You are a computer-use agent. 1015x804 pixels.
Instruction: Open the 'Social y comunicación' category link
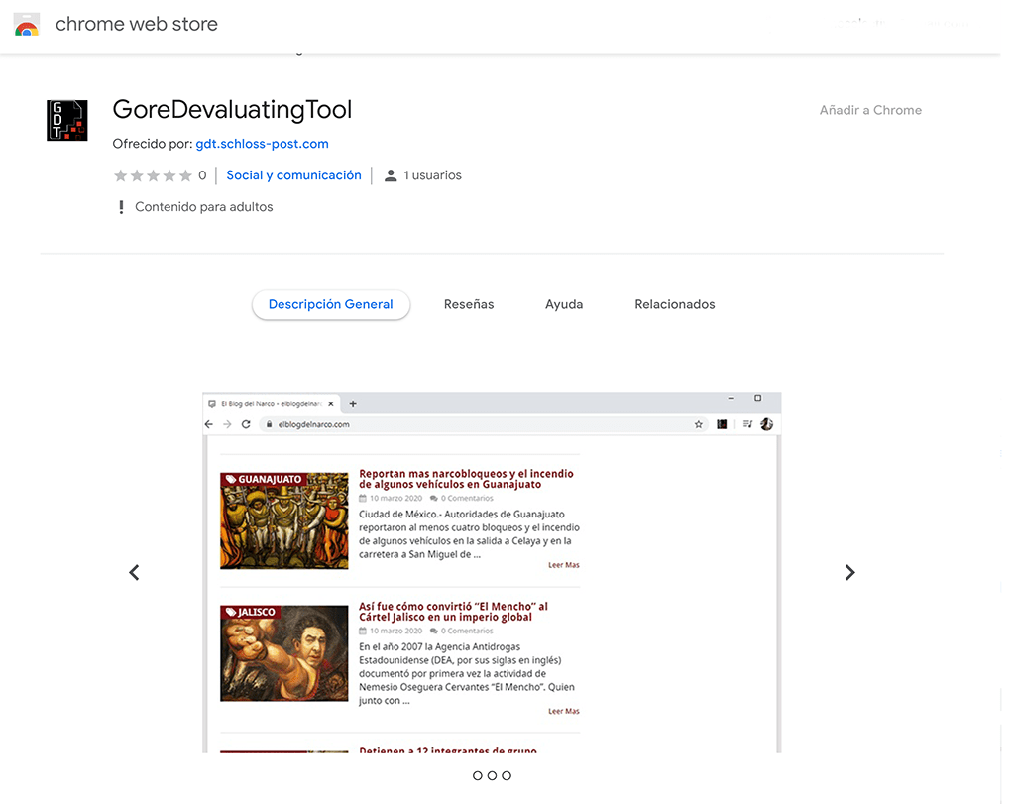[x=293, y=175]
